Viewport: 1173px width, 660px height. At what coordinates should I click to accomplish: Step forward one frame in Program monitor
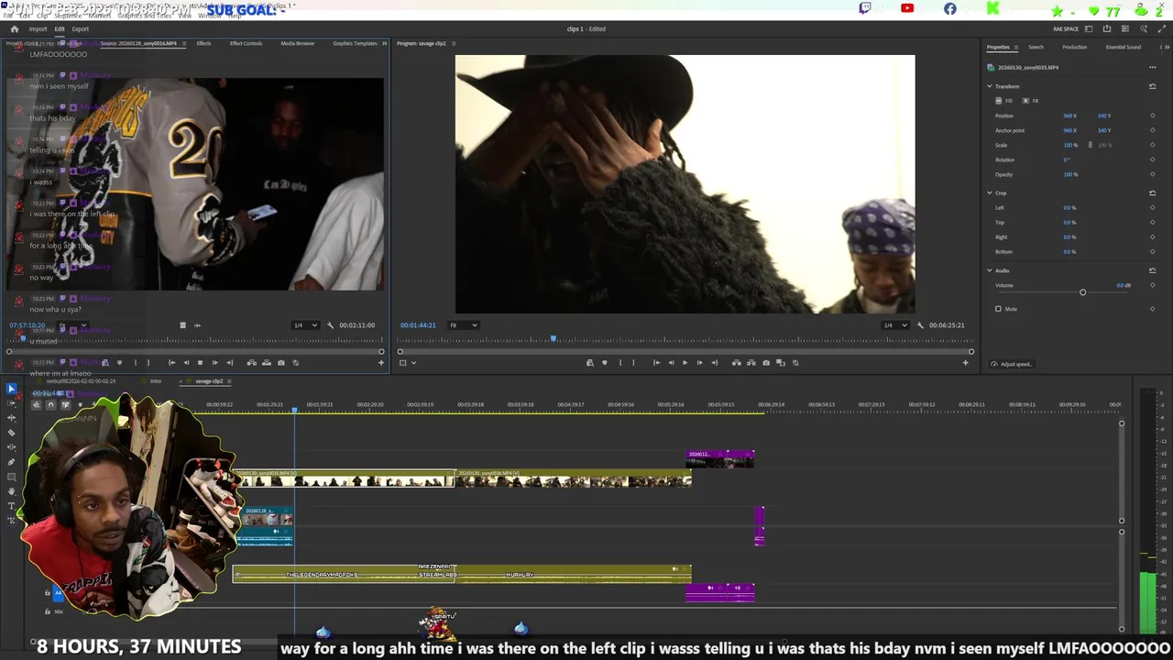coord(699,362)
